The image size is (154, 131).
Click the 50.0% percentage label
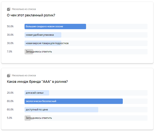pos(10,26)
